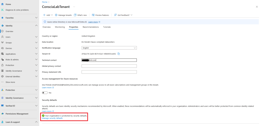Click into the Privacy statement URL field
Image resolution: width=260 pixels, height=126 pixels.
tap(109, 72)
